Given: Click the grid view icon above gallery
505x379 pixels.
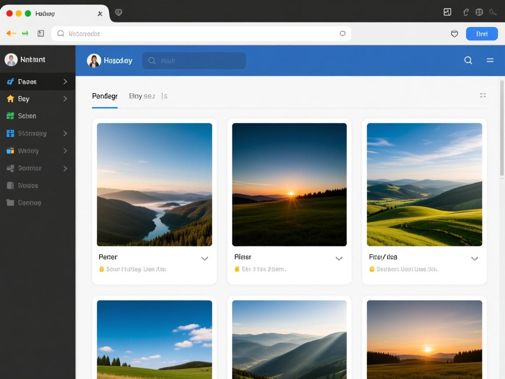Looking at the screenshot, I should tap(483, 95).
